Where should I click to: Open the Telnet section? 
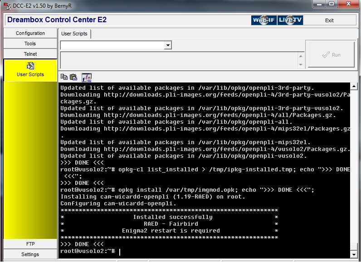30,54
